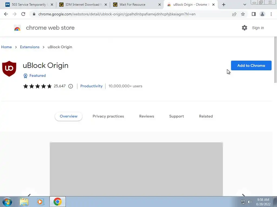Open the Productivity category link
The height and width of the screenshot is (207, 277).
click(x=91, y=86)
